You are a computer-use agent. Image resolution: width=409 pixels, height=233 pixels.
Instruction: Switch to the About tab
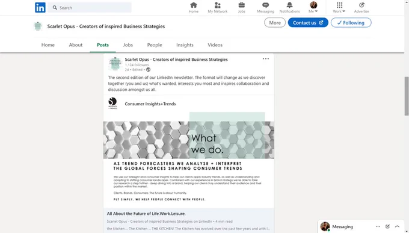click(76, 45)
